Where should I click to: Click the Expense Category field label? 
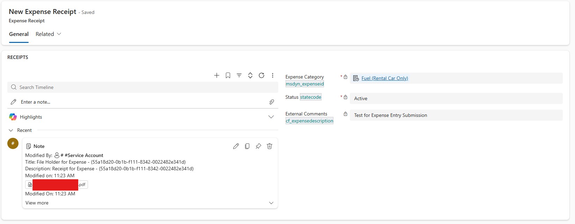[x=305, y=77]
